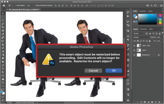The width and height of the screenshot is (164, 104).
Task: Select the Clone Stamp tool
Action: click(x=3, y=44)
